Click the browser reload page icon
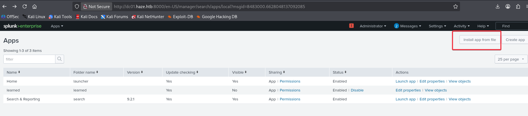The height and width of the screenshot is (116, 528). [25, 6]
